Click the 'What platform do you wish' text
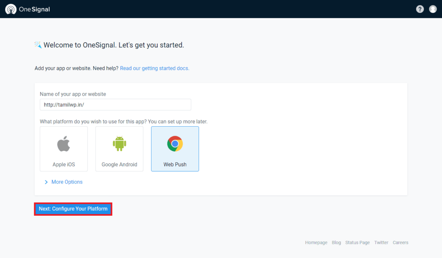Screen dimensions: 442x258 pyautogui.click(x=123, y=121)
